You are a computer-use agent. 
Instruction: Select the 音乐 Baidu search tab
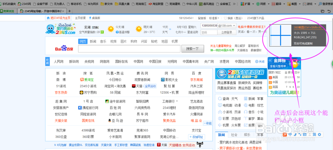point(103,41)
